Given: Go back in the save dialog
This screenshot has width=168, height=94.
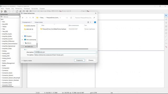Looking at the screenshot, I should click(23, 18).
